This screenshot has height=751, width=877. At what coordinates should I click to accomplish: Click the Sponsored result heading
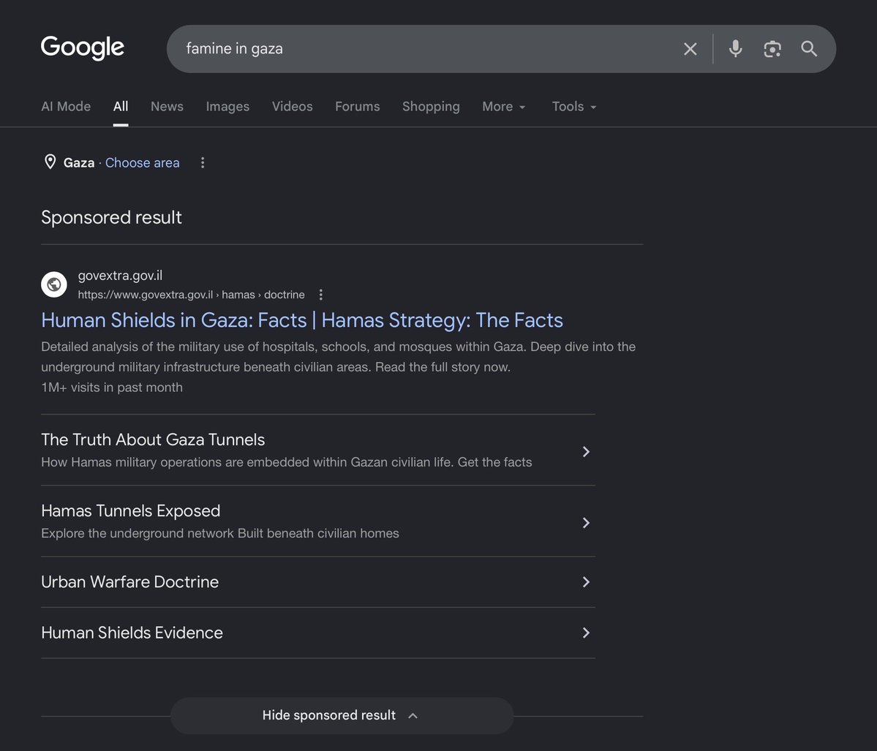(x=111, y=217)
